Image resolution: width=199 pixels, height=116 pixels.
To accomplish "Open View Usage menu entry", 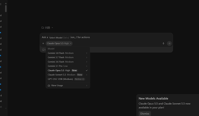I will pos(68,85).
